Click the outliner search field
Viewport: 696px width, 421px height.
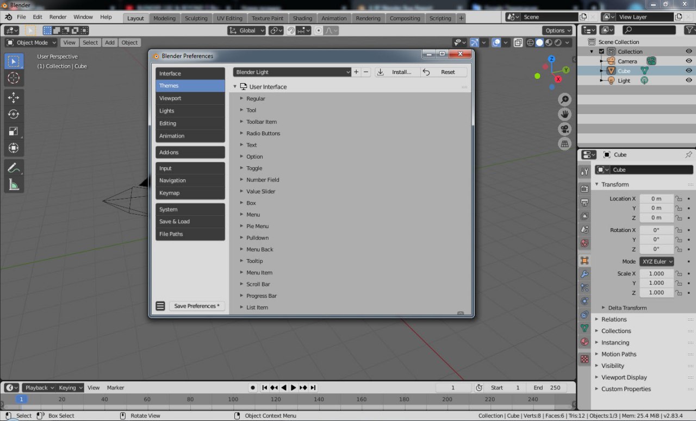[x=649, y=30]
